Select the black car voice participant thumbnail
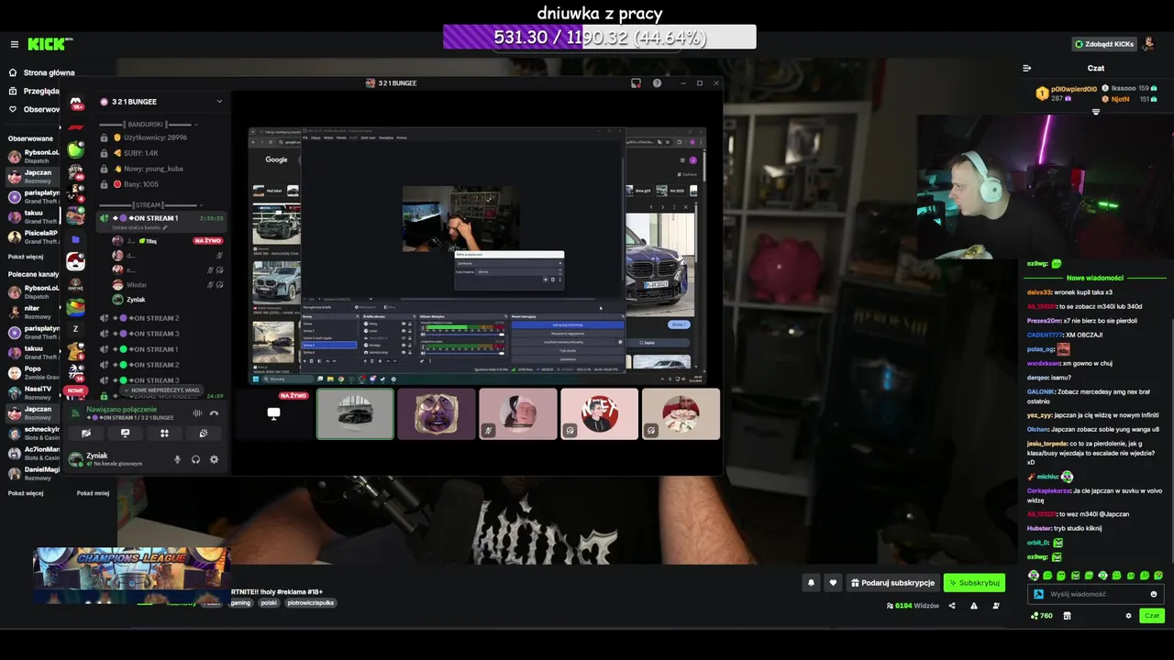This screenshot has width=1174, height=660. coord(355,413)
